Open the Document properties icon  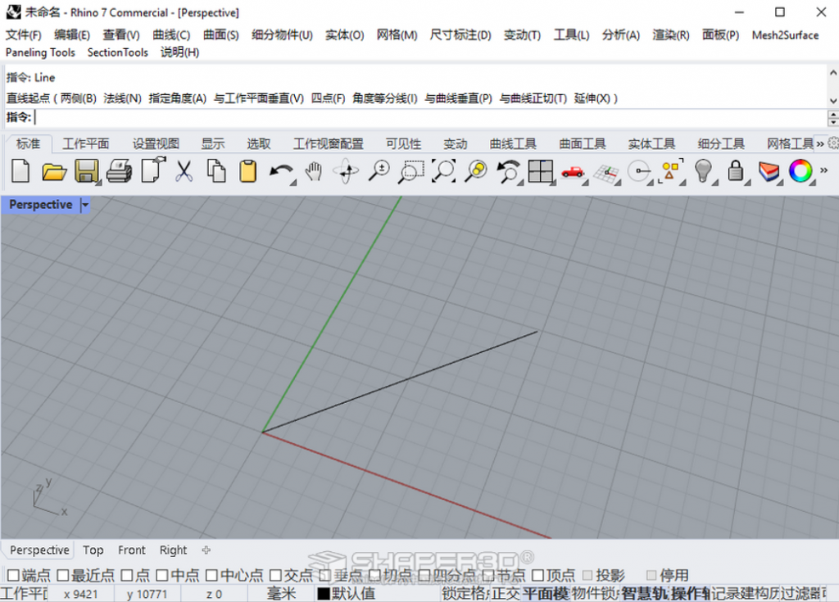pyautogui.click(x=153, y=170)
